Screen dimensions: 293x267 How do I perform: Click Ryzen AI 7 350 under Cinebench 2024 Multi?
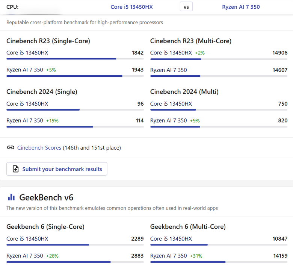point(168,120)
